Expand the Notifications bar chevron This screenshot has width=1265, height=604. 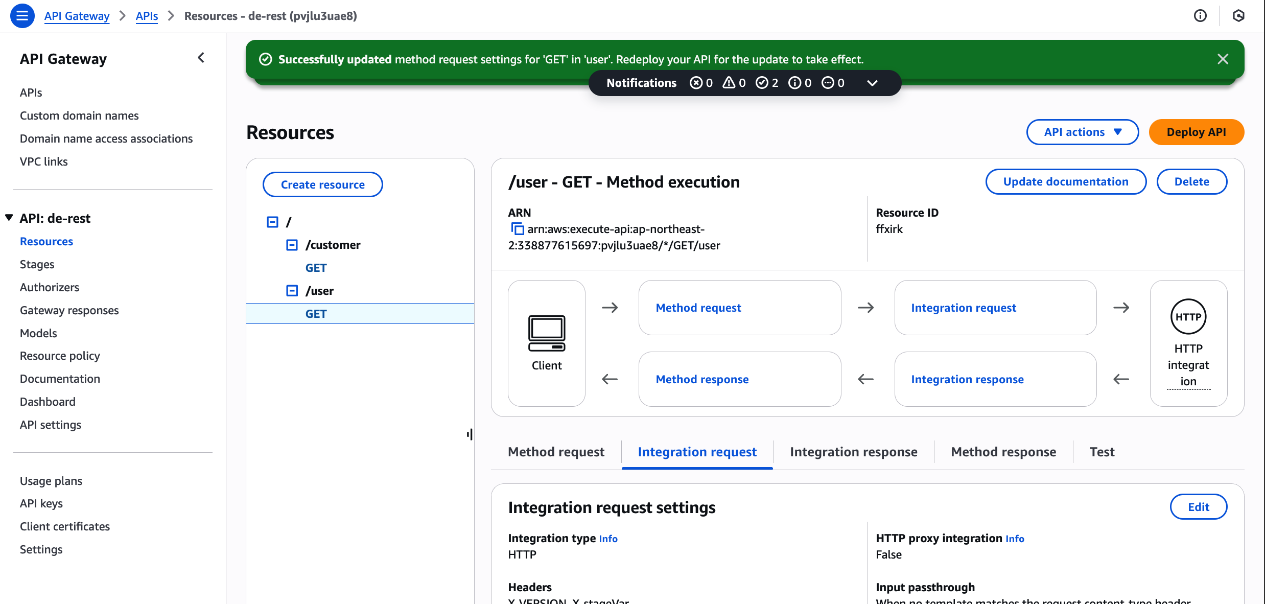pyautogui.click(x=872, y=83)
